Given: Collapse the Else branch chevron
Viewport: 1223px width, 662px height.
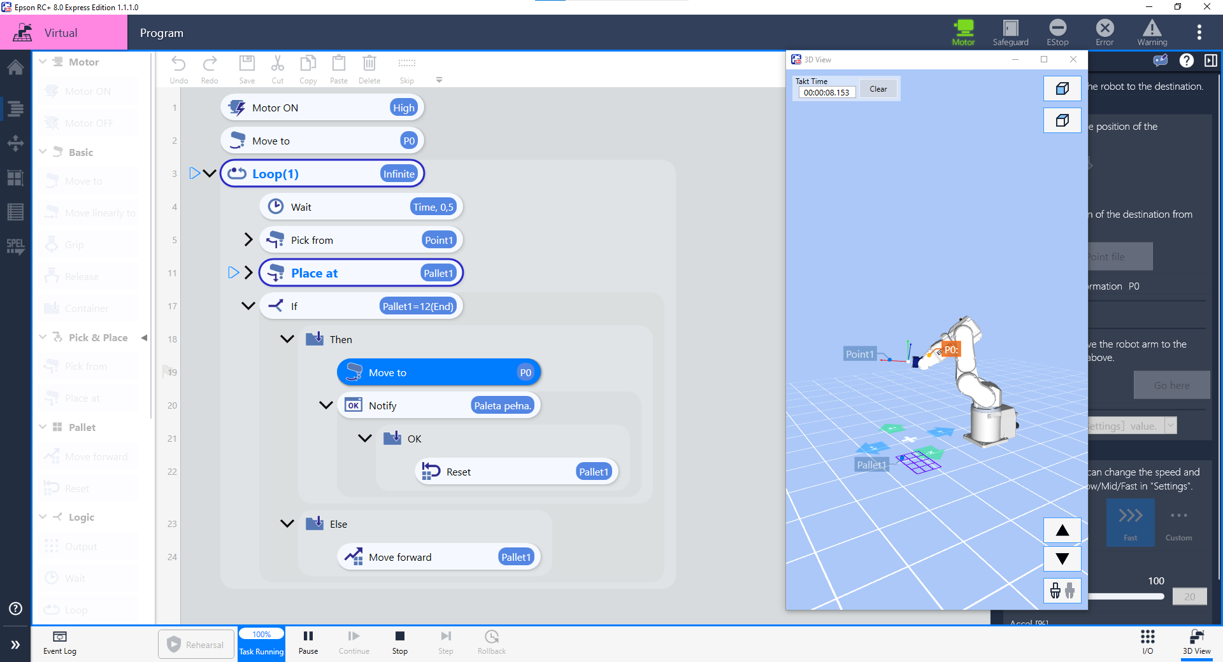Looking at the screenshot, I should 287,523.
